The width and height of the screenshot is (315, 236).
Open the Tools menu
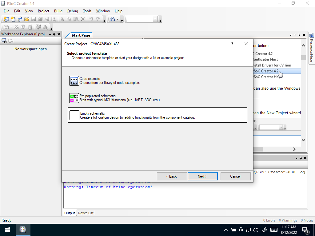(87, 11)
